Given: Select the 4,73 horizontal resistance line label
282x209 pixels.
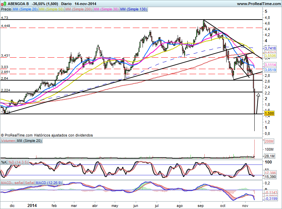Looking at the screenshot, I should click(4, 17).
